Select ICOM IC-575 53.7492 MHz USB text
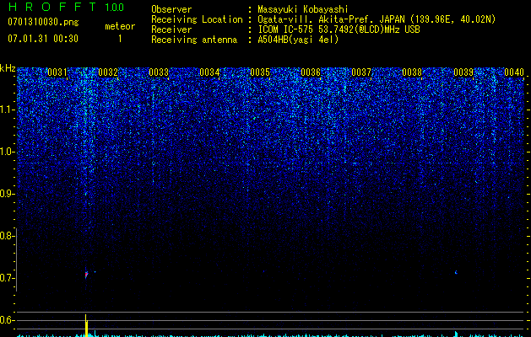531x337 pixels. pos(339,29)
